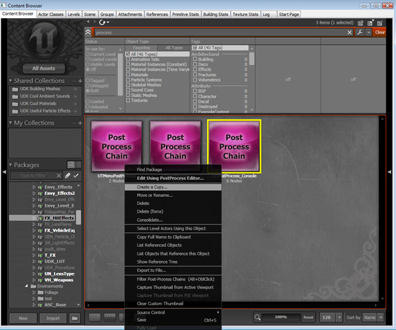Click the first layout icon near item count
The height and width of the screenshot is (330, 396).
[x=360, y=23]
